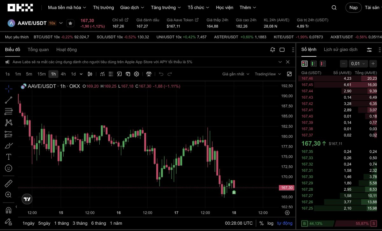Open the TradingView chart source dropdown
Screen dimensions: 382x231
268,74
